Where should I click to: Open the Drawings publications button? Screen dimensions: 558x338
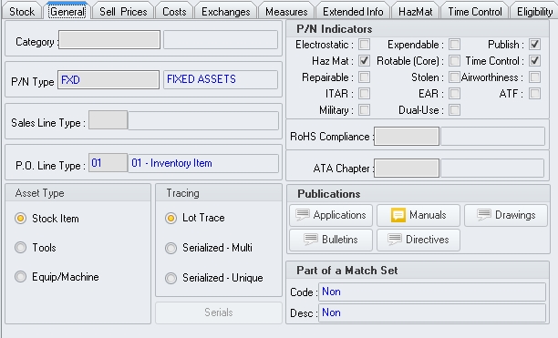pyautogui.click(x=506, y=215)
